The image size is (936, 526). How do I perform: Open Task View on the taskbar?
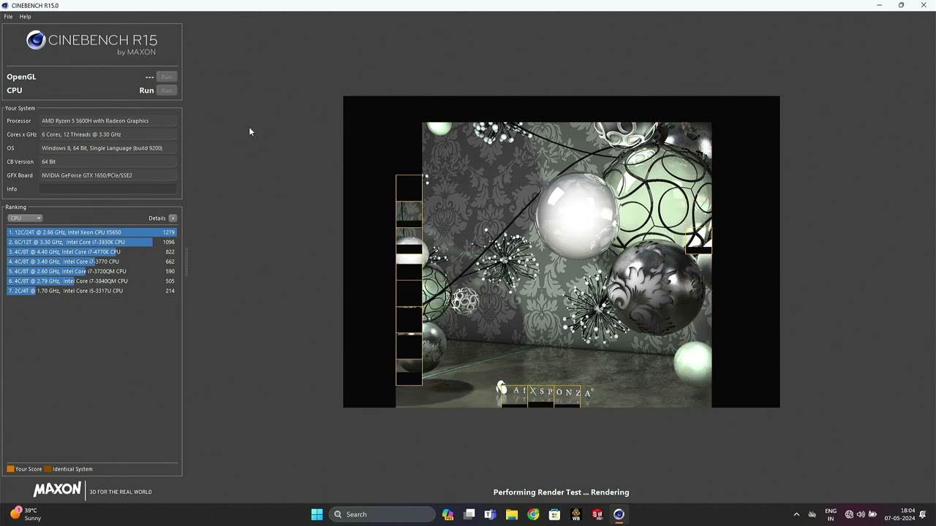[469, 514]
